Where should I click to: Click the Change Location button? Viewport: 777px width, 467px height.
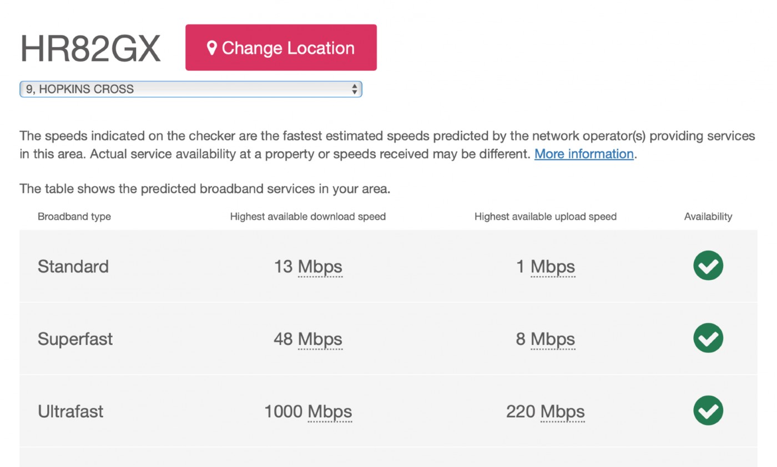pos(281,48)
